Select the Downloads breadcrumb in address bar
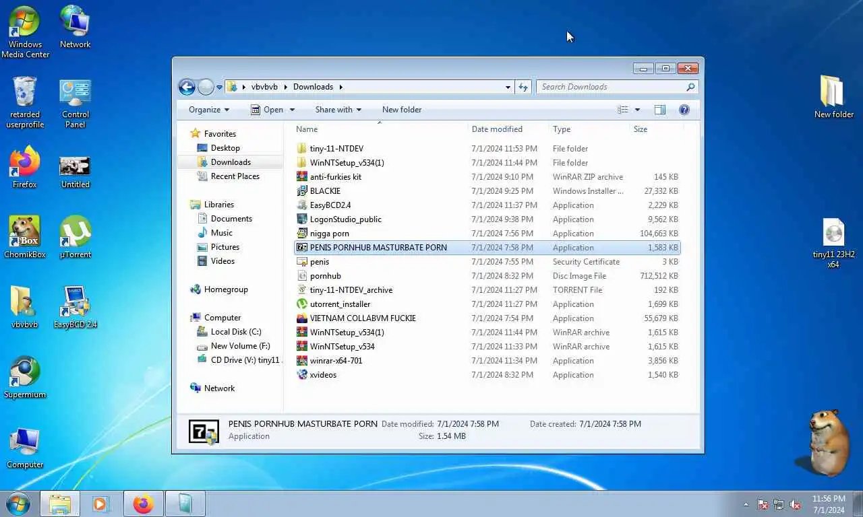 pyautogui.click(x=313, y=87)
